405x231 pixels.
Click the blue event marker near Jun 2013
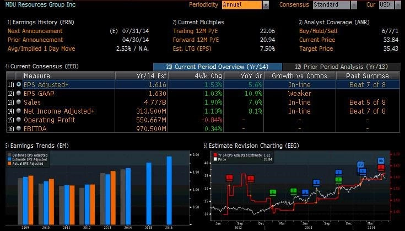[x=305, y=192]
